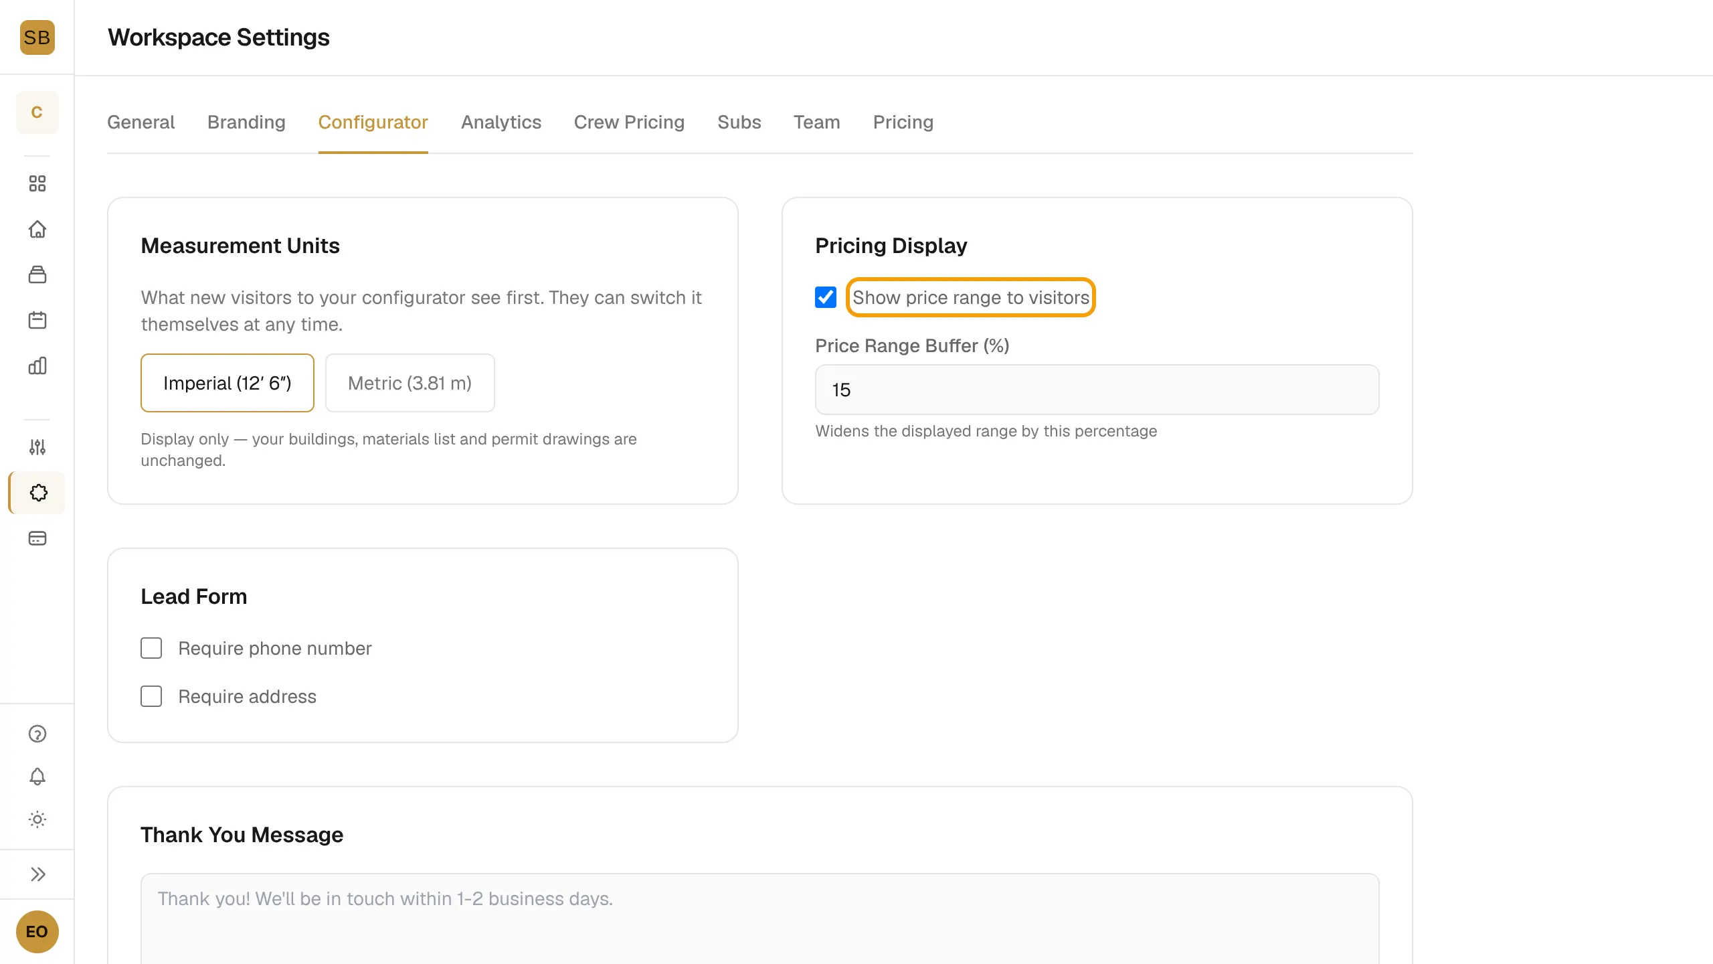
Task: Open the inventory box icon
Action: [x=37, y=274]
